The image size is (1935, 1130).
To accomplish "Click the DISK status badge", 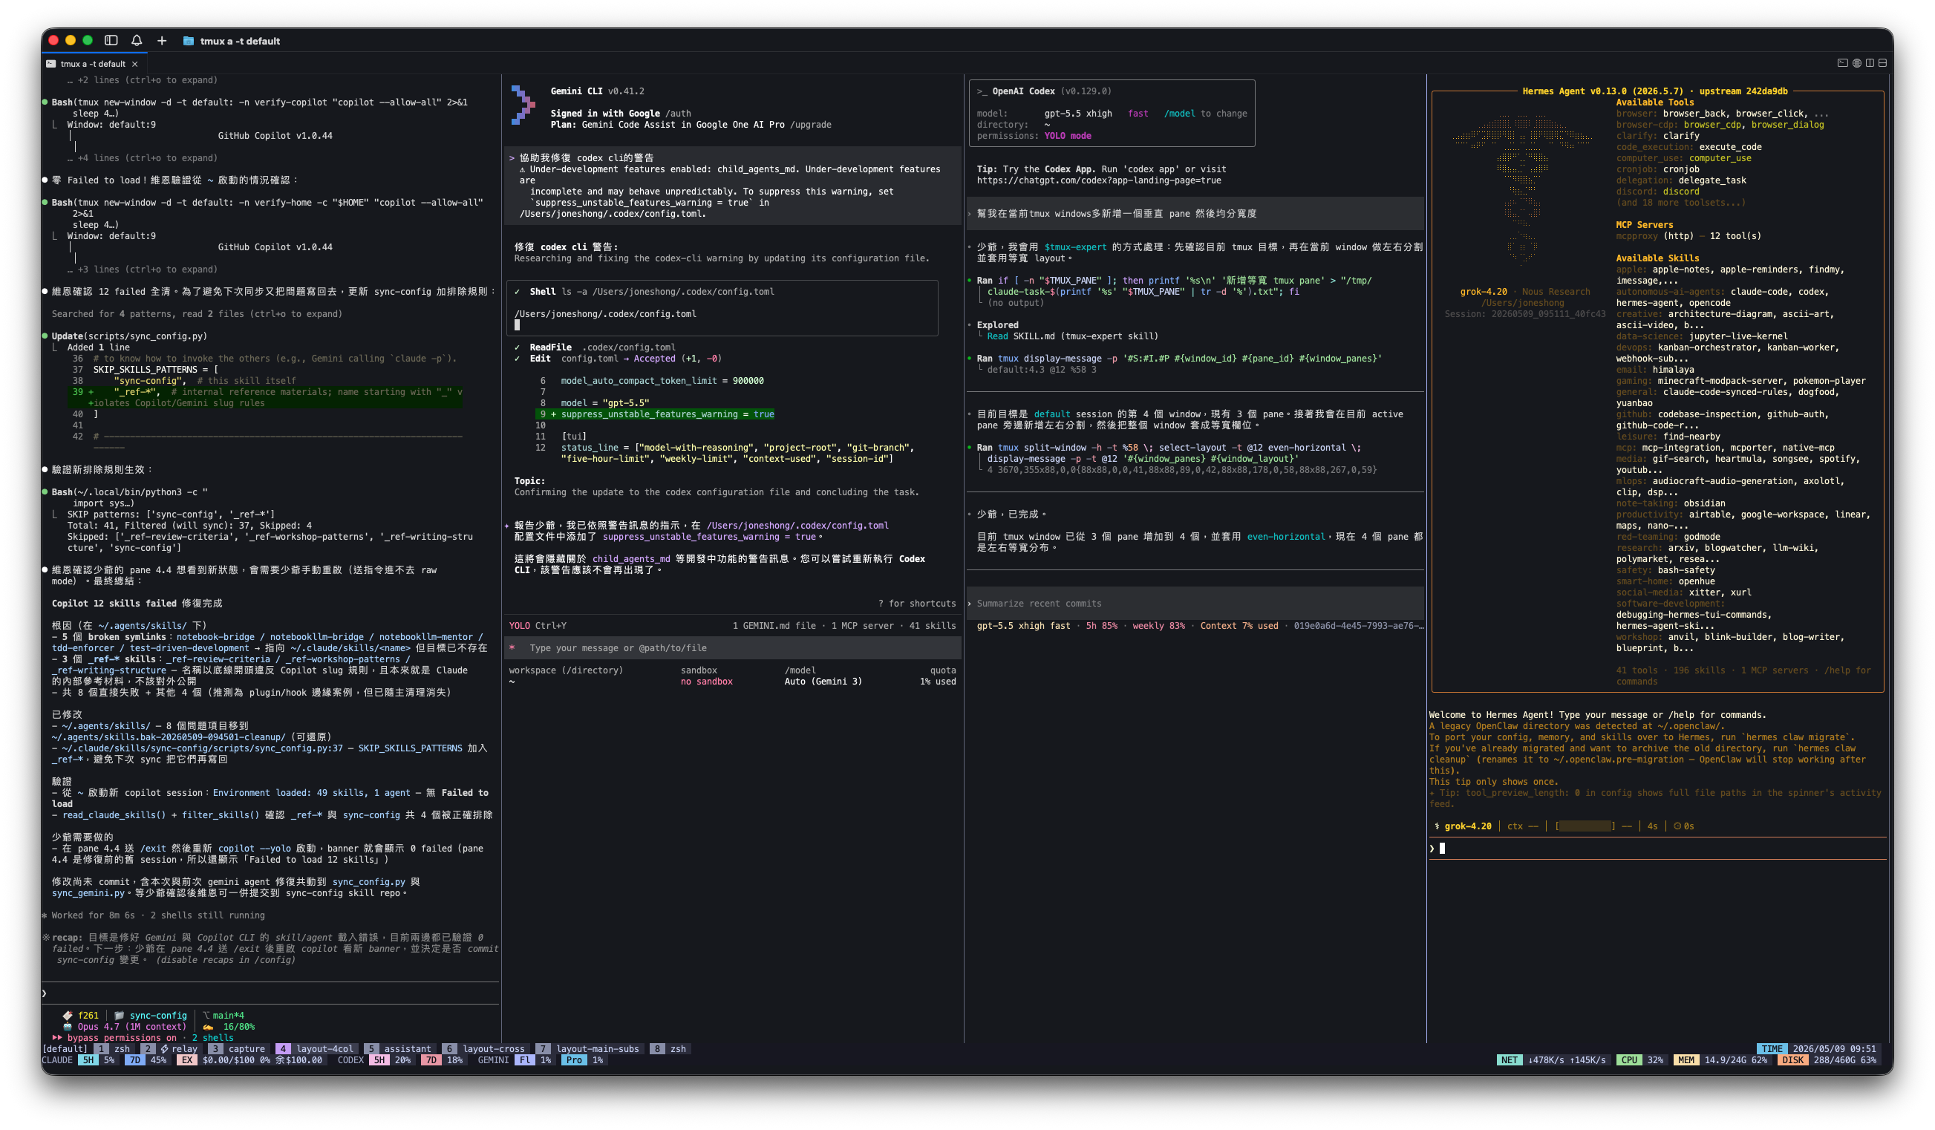I will (1792, 1060).
